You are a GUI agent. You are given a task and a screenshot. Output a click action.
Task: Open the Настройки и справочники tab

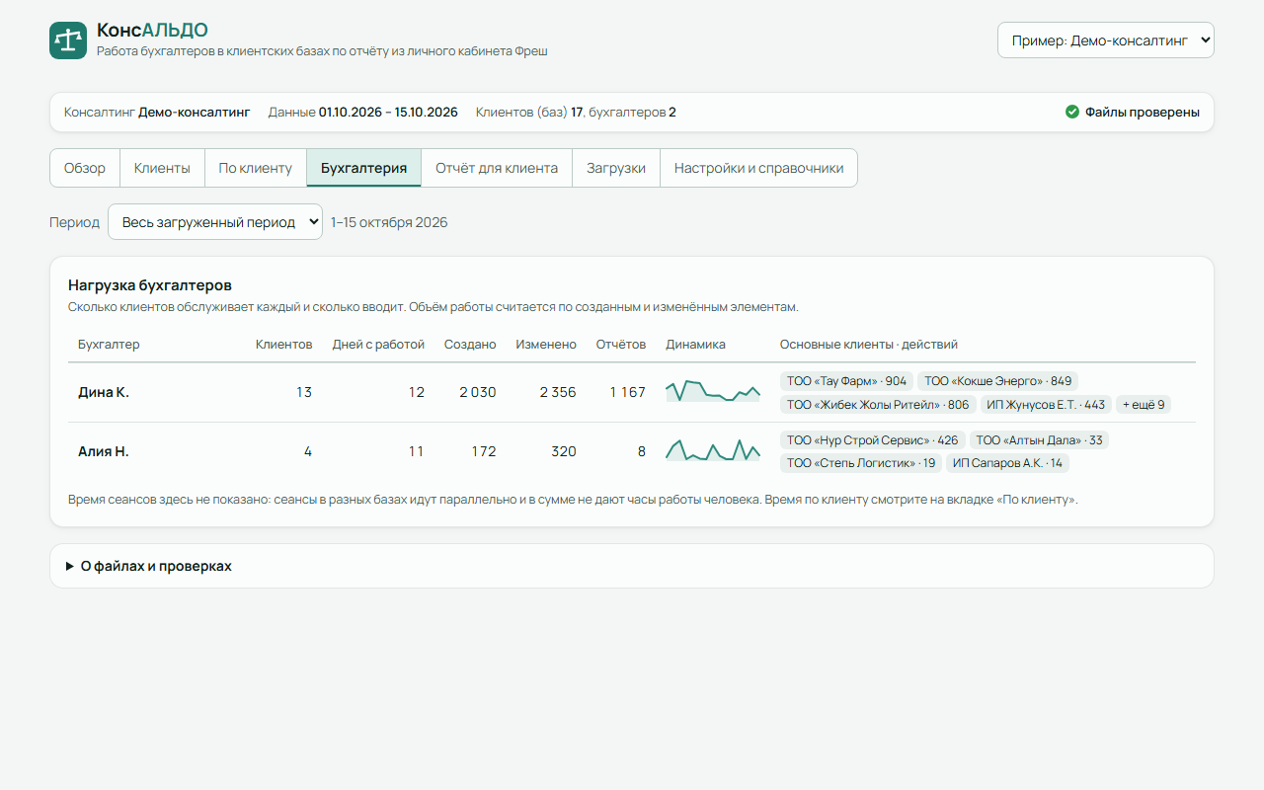coord(758,168)
